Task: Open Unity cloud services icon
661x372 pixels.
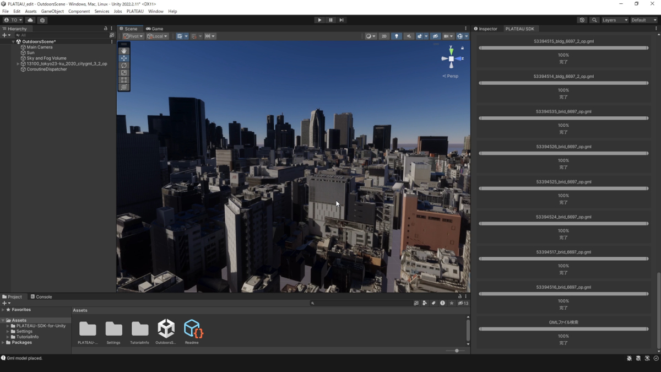Action: click(x=30, y=20)
